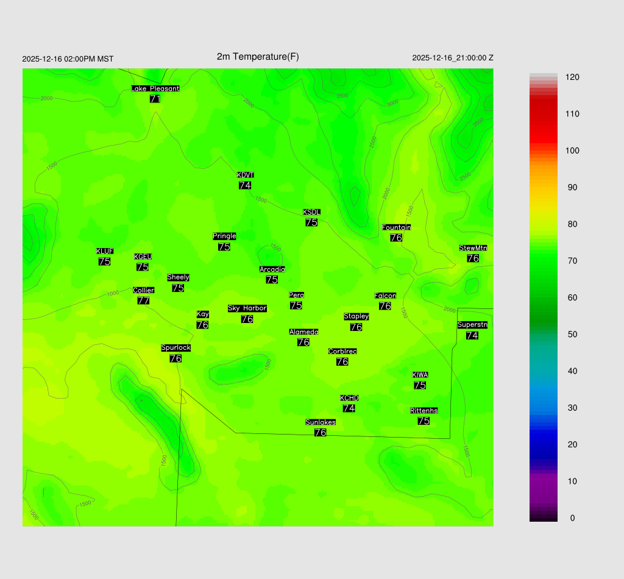Select the Spurlock station label
The height and width of the screenshot is (579, 624).
(x=175, y=348)
